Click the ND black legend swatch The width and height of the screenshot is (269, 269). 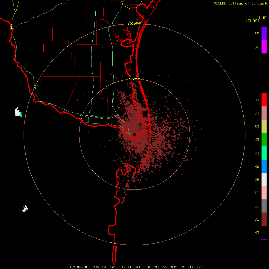point(264,233)
